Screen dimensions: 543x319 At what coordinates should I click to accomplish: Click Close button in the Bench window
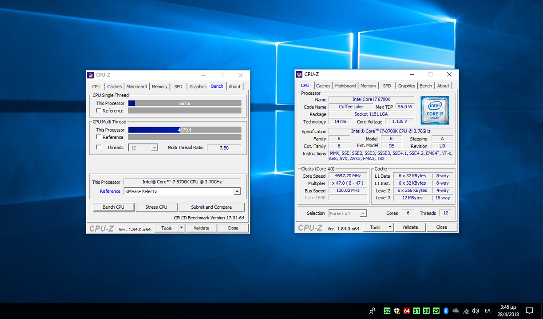coord(233,228)
